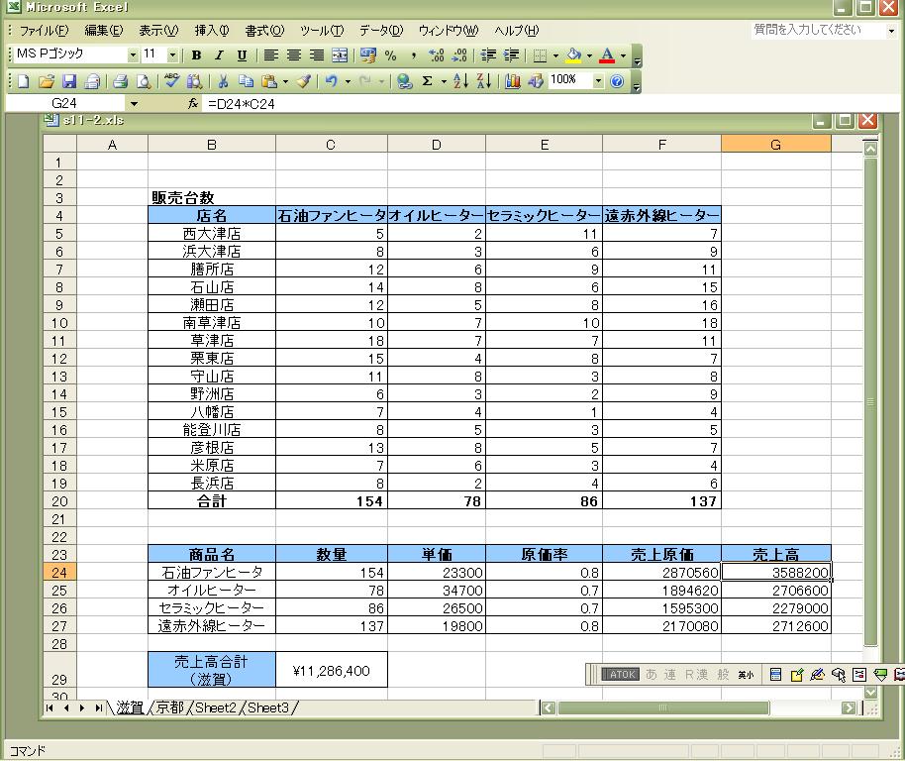Viewport: 905px width, 761px height.
Task: Decrease cell indent
Action: click(488, 55)
